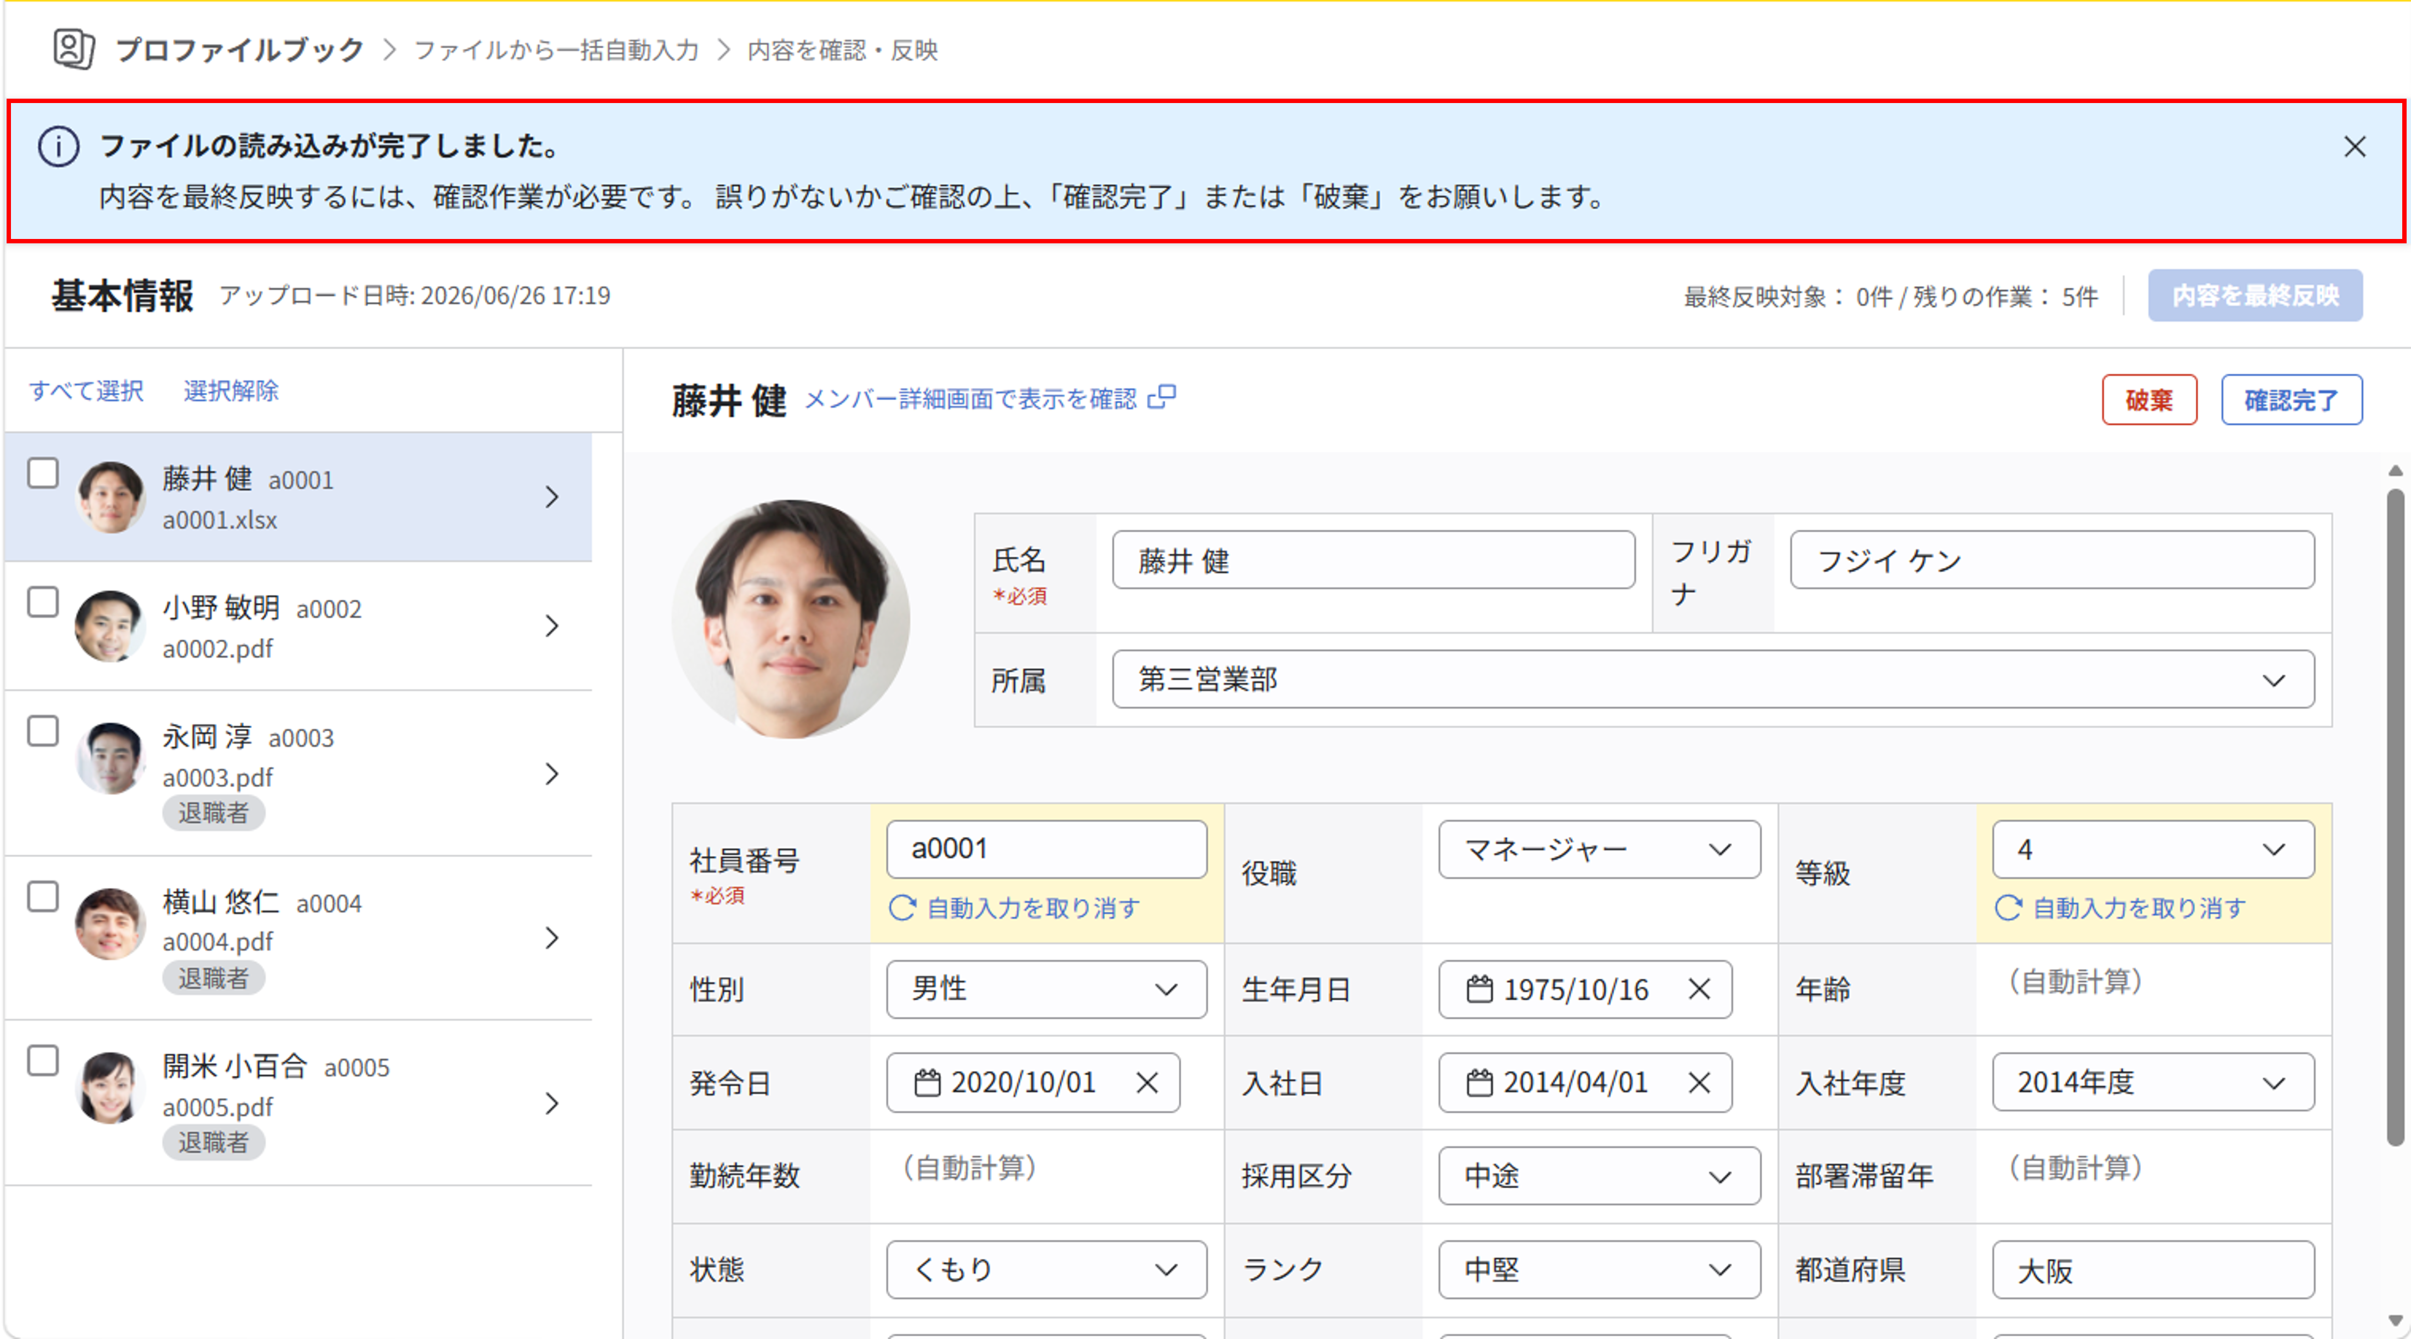Clear the 発令日 date value

1146,1082
